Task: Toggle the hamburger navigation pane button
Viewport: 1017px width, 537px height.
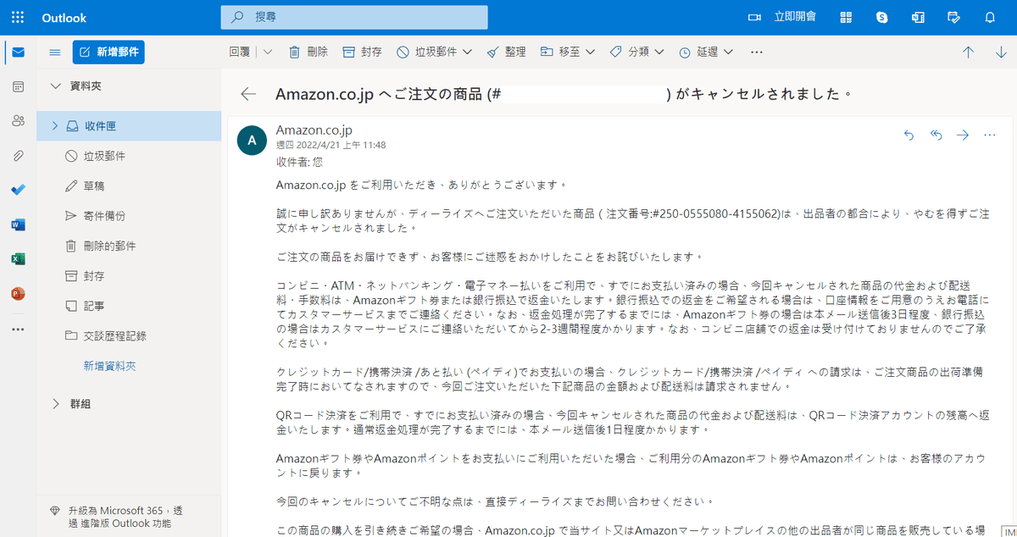Action: coord(55,52)
